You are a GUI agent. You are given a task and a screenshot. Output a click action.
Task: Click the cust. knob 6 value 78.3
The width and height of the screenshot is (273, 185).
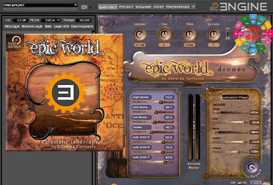click(169, 147)
